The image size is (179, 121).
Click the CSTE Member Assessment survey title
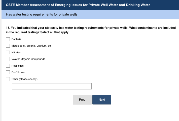coord(78,5)
